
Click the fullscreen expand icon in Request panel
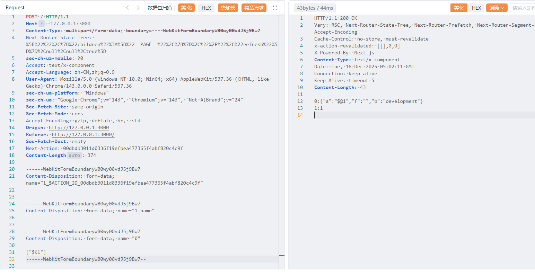275,8
